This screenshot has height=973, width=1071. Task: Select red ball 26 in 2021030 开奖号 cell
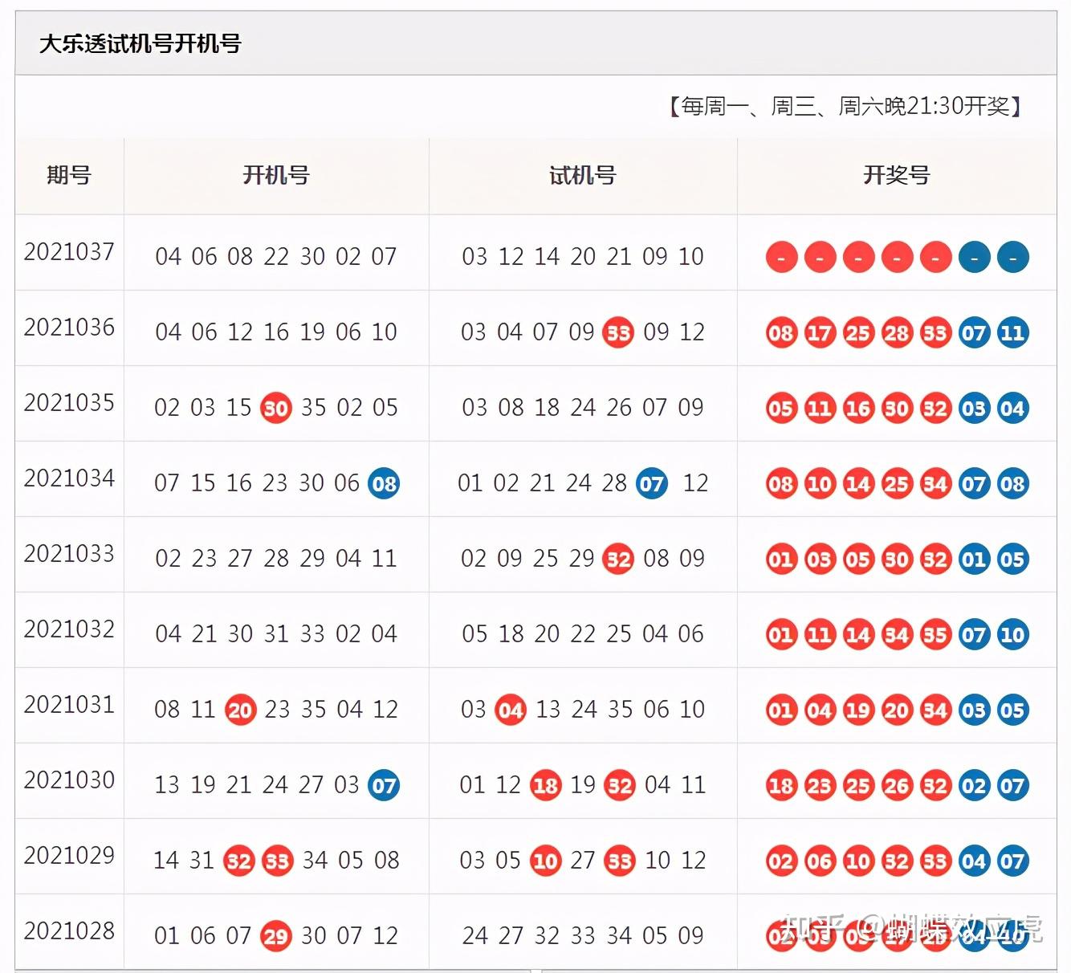coord(897,785)
